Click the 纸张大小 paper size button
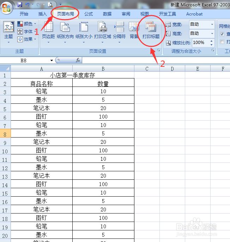Viewport: 230px width, 242px height. pyautogui.click(x=84, y=32)
